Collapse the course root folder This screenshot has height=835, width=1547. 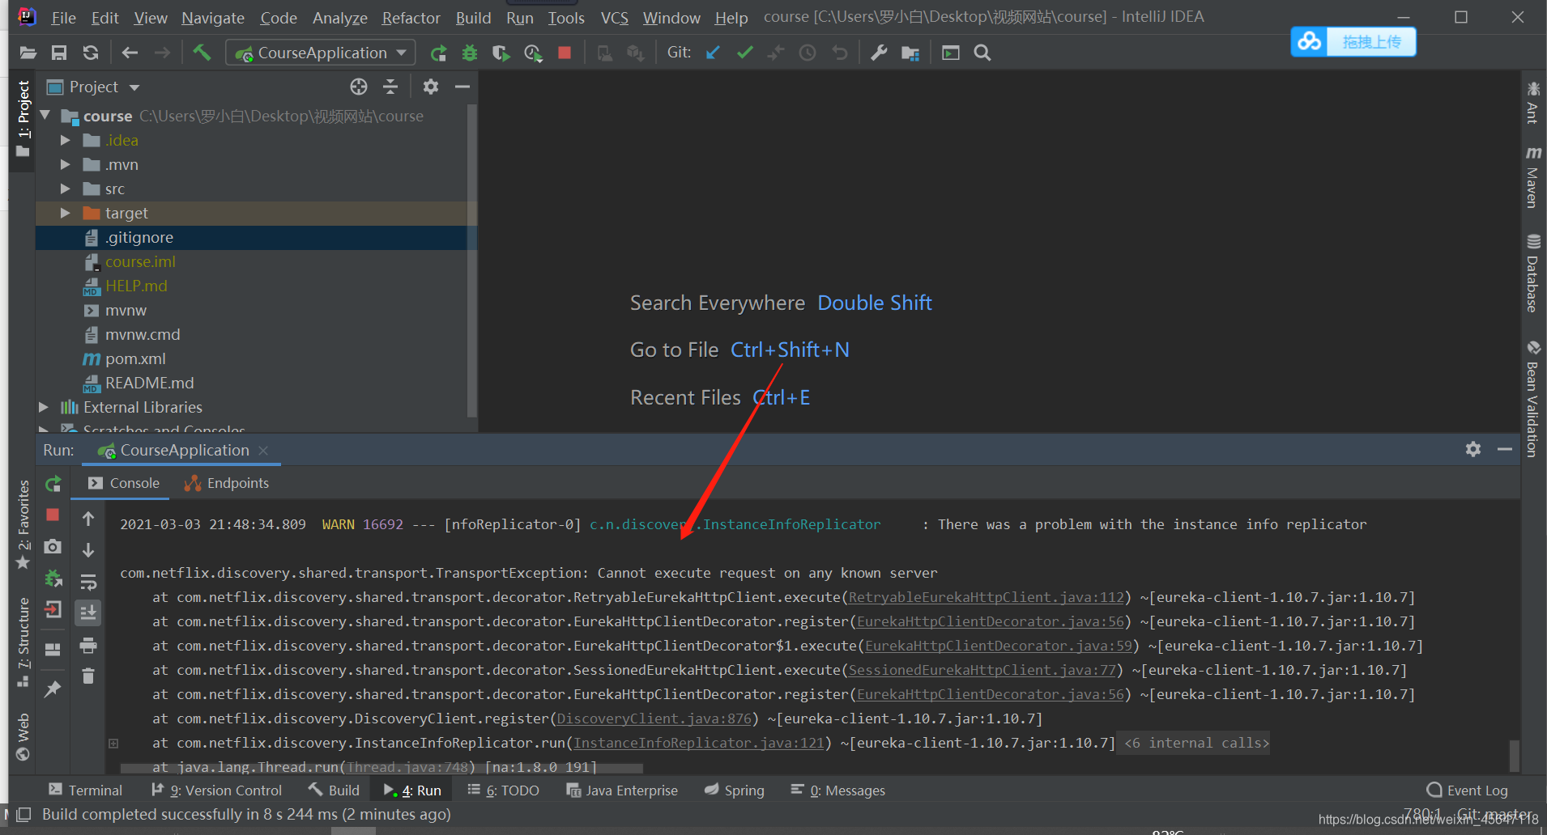[x=46, y=116]
